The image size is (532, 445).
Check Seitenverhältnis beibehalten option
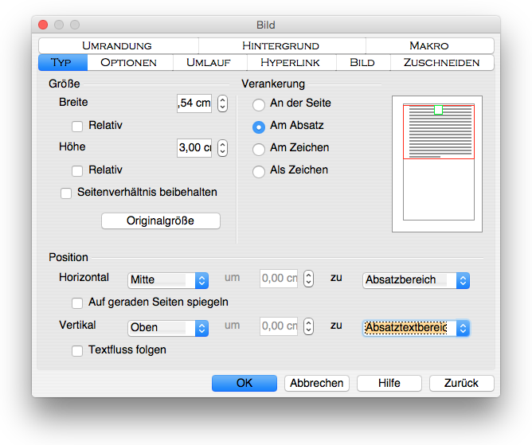pyautogui.click(x=67, y=193)
